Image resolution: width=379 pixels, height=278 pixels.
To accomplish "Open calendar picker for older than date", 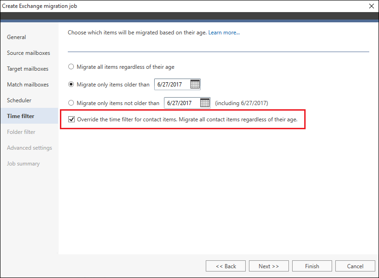I will pyautogui.click(x=195, y=84).
